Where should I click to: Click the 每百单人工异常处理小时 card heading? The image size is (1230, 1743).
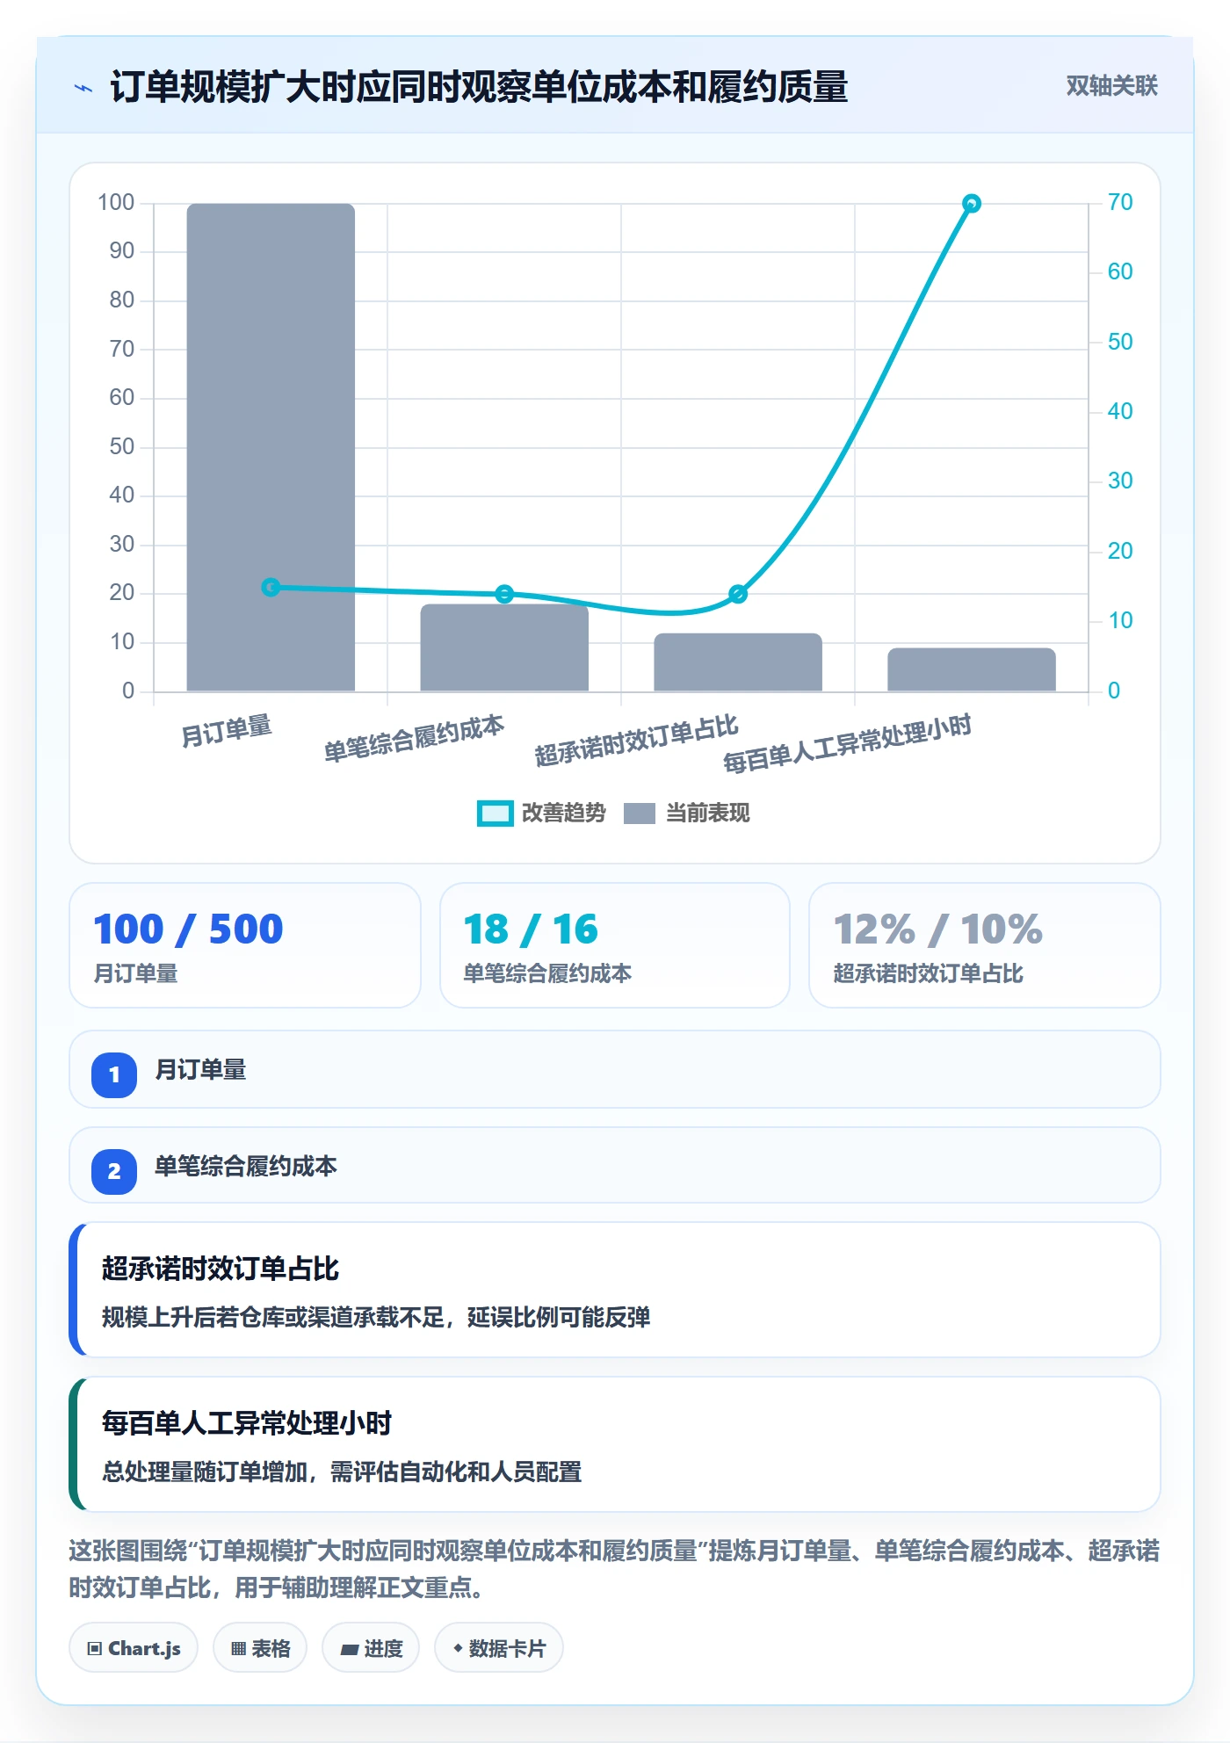[246, 1423]
